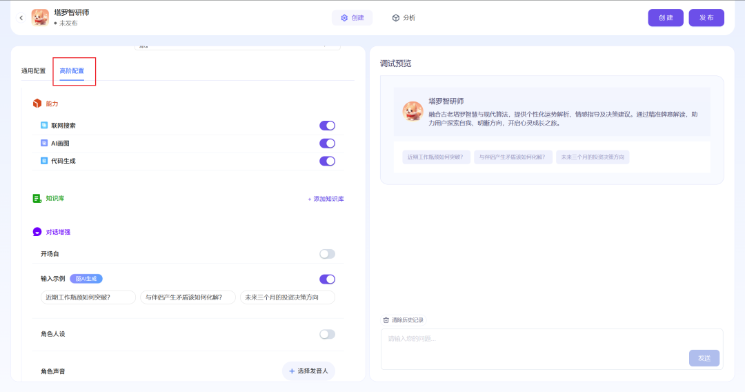Click the 塔罗智研师 avatar in the header
This screenshot has width=745, height=392.
(x=41, y=17)
